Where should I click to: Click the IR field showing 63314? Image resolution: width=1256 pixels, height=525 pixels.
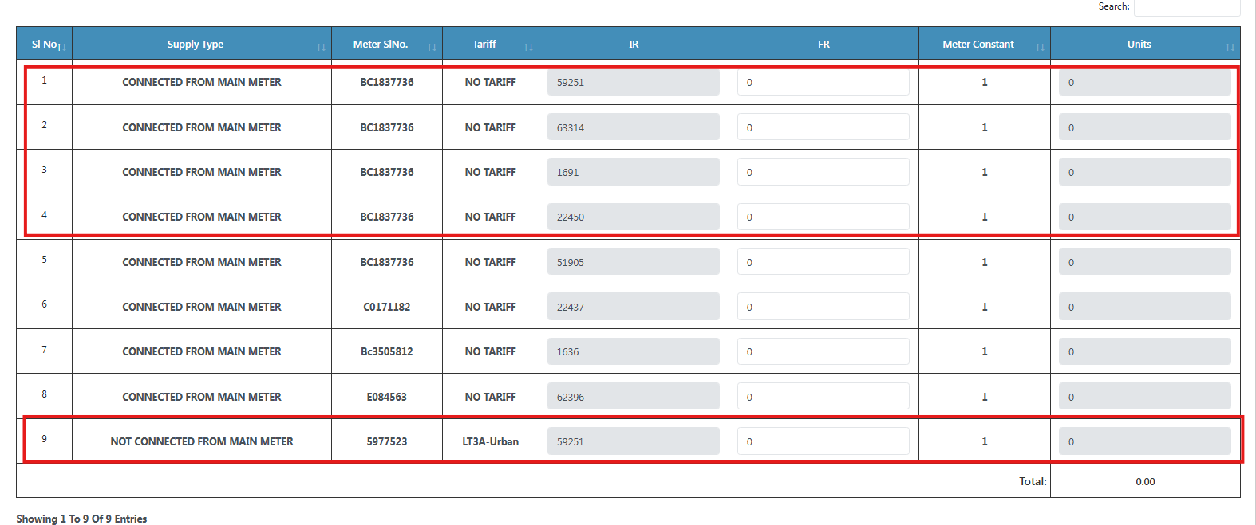tap(633, 127)
